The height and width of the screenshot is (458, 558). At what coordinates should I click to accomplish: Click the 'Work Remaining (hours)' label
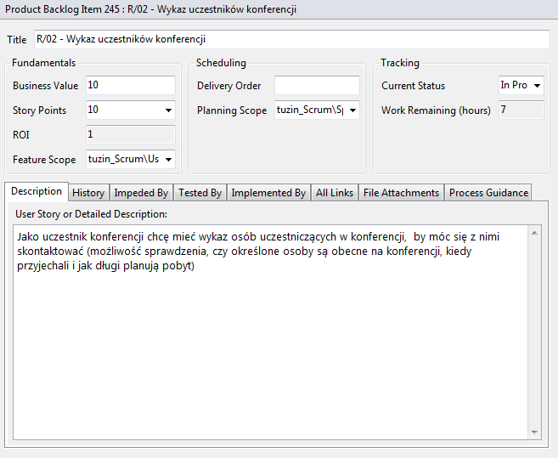436,110
